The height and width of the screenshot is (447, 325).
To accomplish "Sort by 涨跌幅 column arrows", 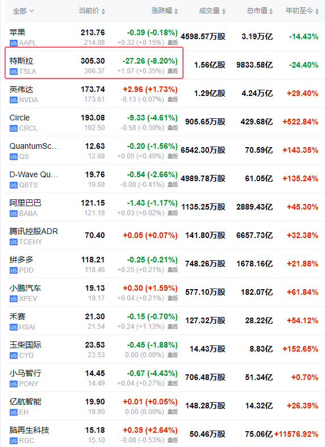I will pos(176,11).
